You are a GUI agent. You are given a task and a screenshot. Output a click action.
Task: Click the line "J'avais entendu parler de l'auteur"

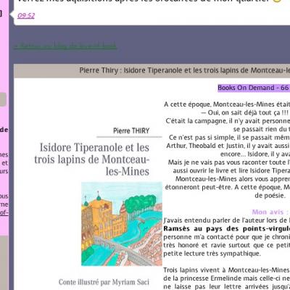tap(226, 220)
